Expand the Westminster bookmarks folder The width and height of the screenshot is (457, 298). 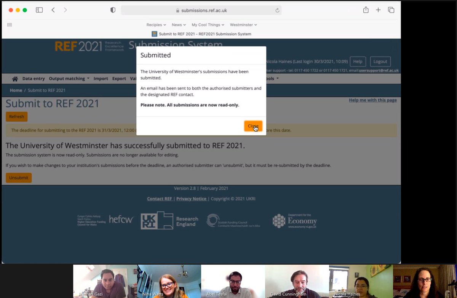(243, 25)
